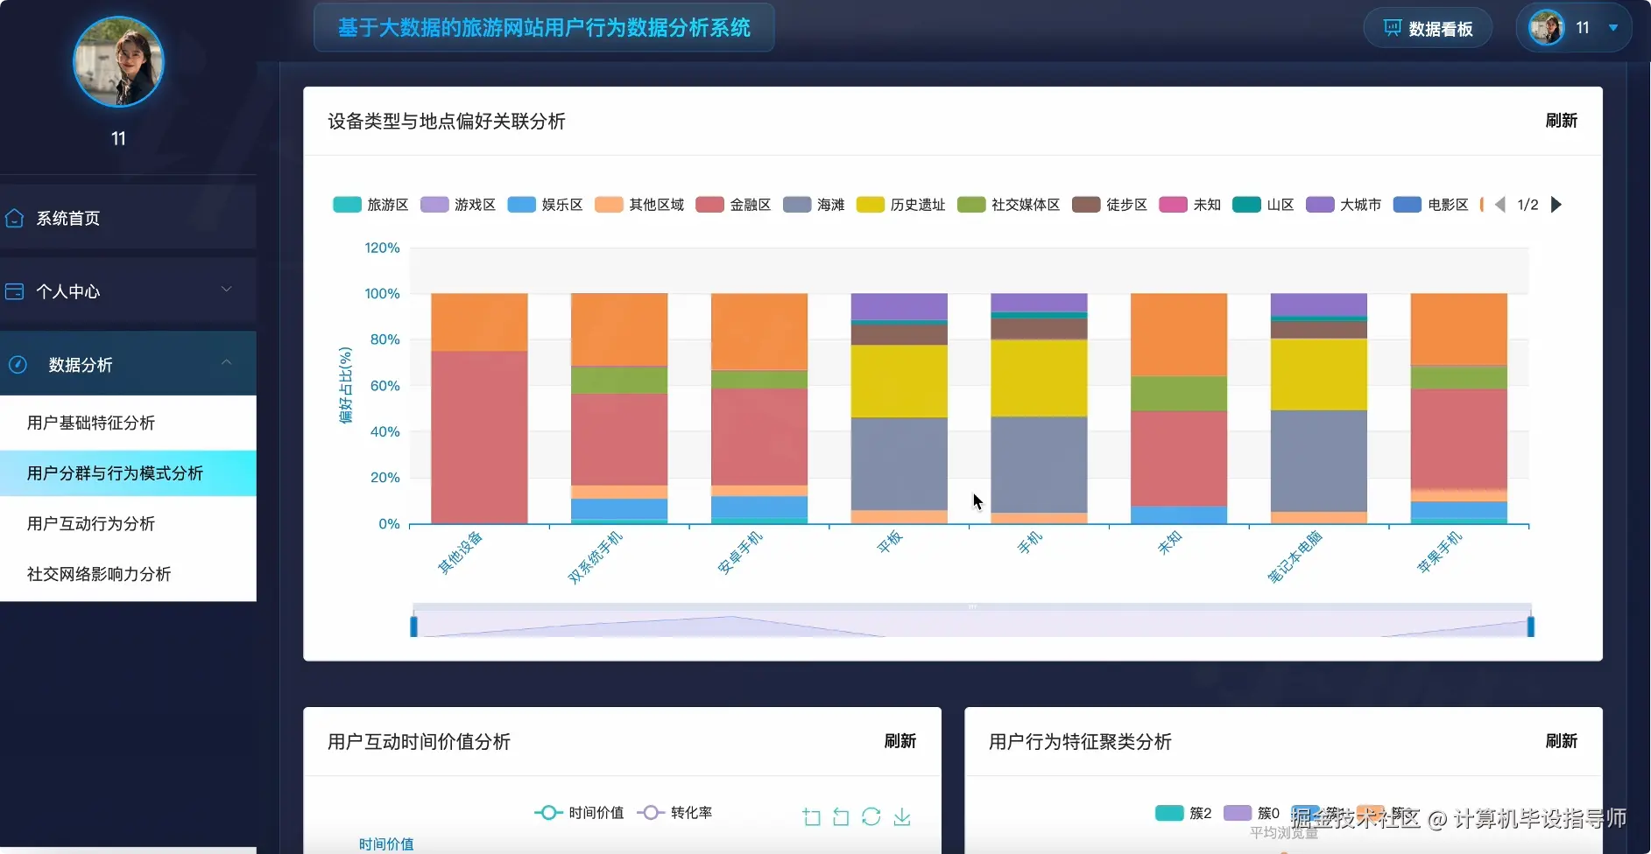Toggle 簇2 cluster legend
The width and height of the screenshot is (1651, 854).
[x=1183, y=813]
